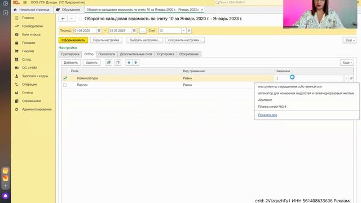Viewport: 361px width, 203px height.
Task: Switch to the Показатели tab
Action: [x=107, y=54]
